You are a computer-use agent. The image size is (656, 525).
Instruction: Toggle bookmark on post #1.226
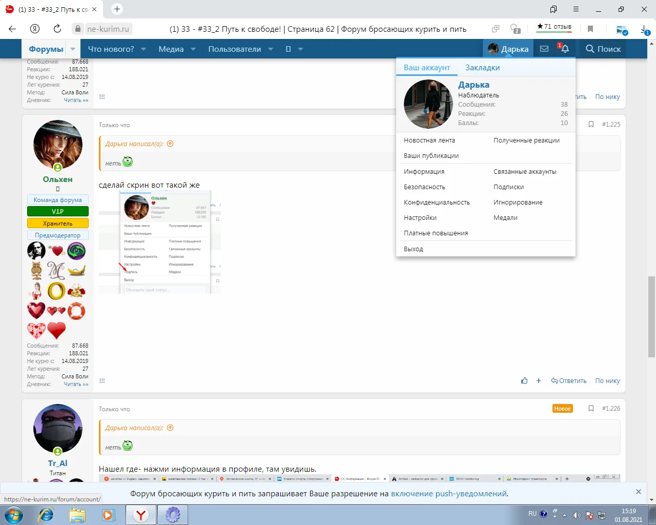591,409
